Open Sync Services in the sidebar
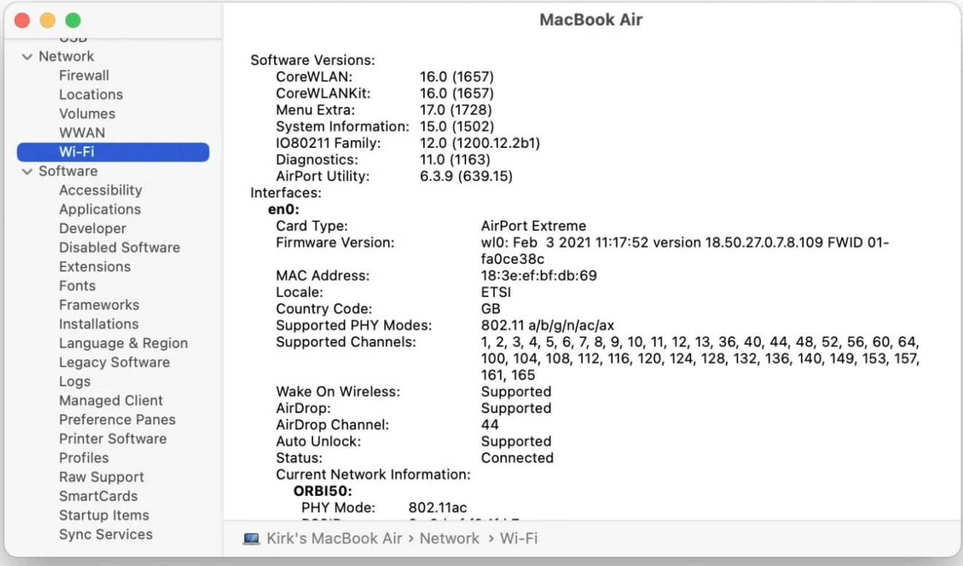 click(106, 534)
